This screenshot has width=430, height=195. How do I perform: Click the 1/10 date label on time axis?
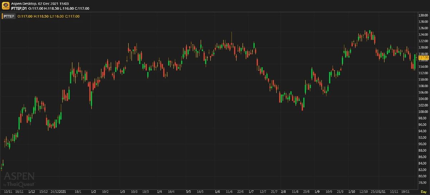[x=352, y=192]
